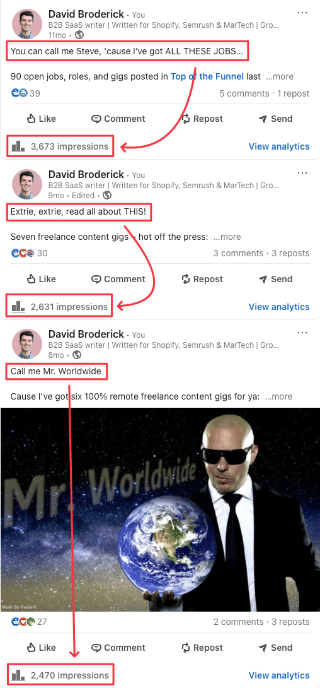Image resolution: width=320 pixels, height=688 pixels.
Task: Open three-dot menu on the Extrie post
Action: (x=302, y=173)
